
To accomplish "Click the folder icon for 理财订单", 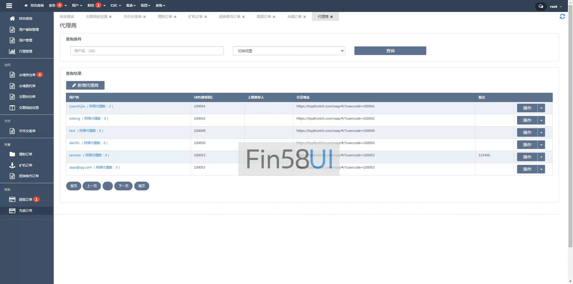I will 12,154.
